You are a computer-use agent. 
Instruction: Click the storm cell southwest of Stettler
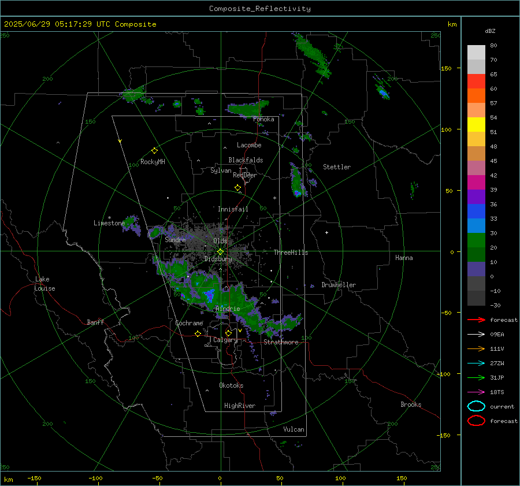coord(297,182)
